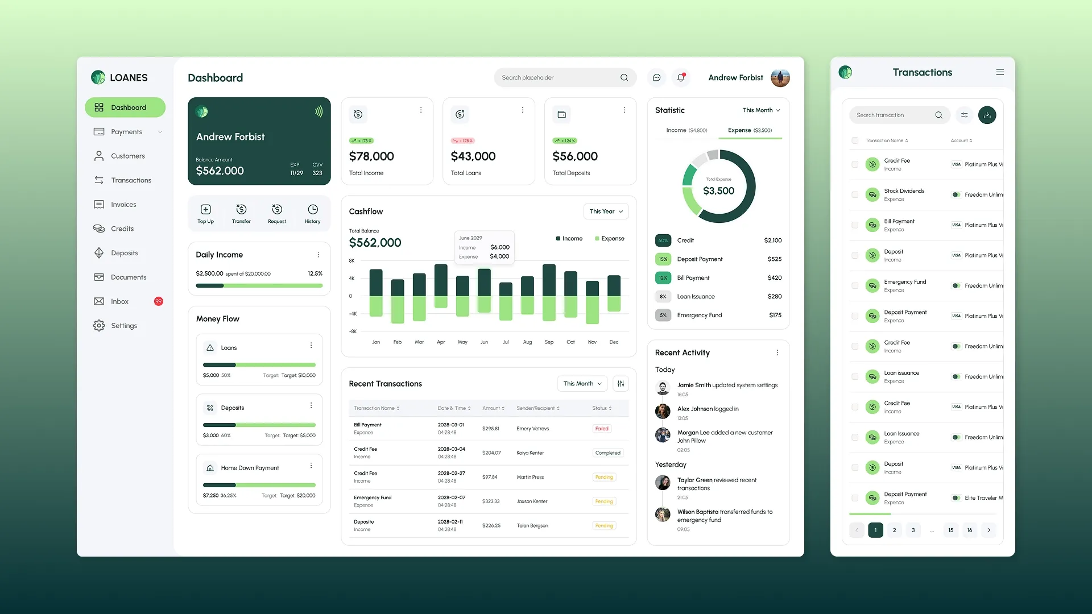Click the Daily Income progress bar
This screenshot has width=1092, height=614.
(259, 285)
